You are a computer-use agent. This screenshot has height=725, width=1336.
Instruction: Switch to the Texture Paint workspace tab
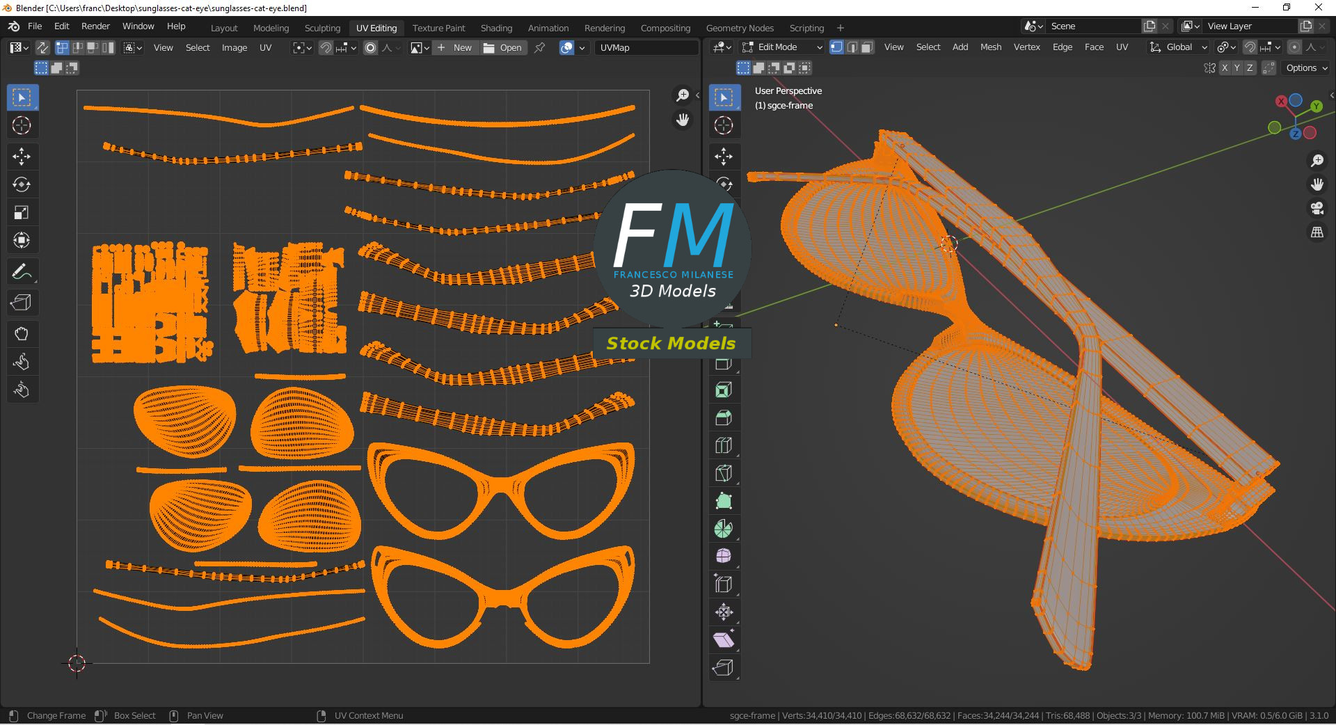coord(438,28)
